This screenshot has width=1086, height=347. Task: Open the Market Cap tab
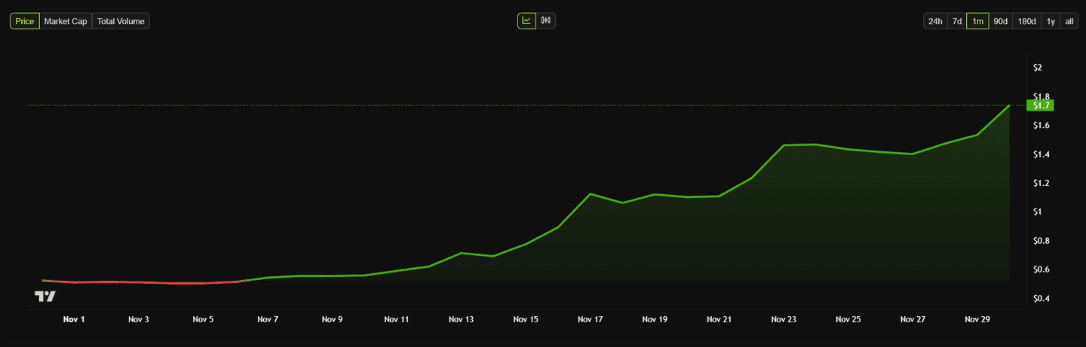pyautogui.click(x=66, y=21)
